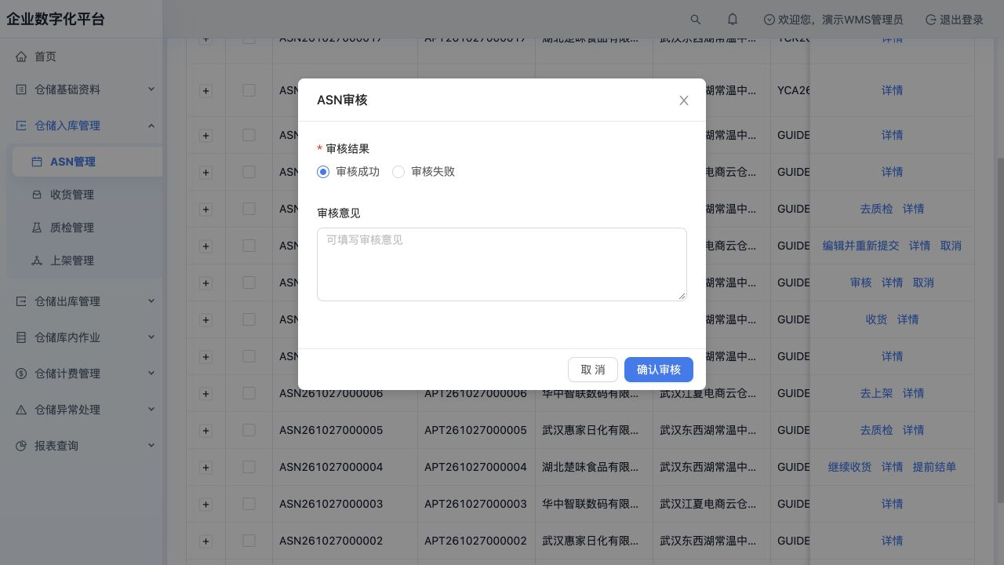Expand the 仓储基础资料 menu
Viewport: 1004px width, 565px height.
(x=82, y=89)
